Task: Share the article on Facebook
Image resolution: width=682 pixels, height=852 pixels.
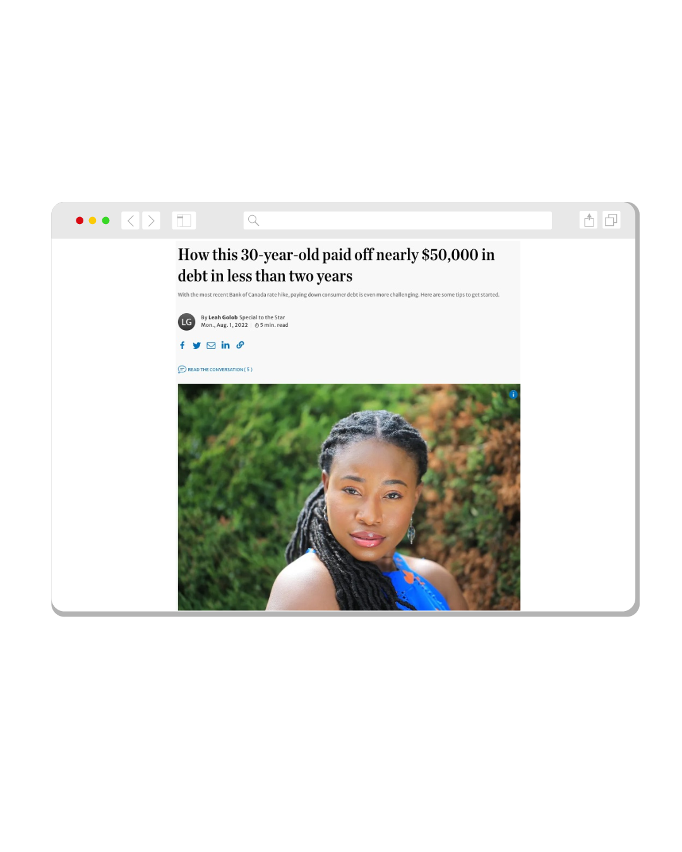Action: [x=182, y=345]
